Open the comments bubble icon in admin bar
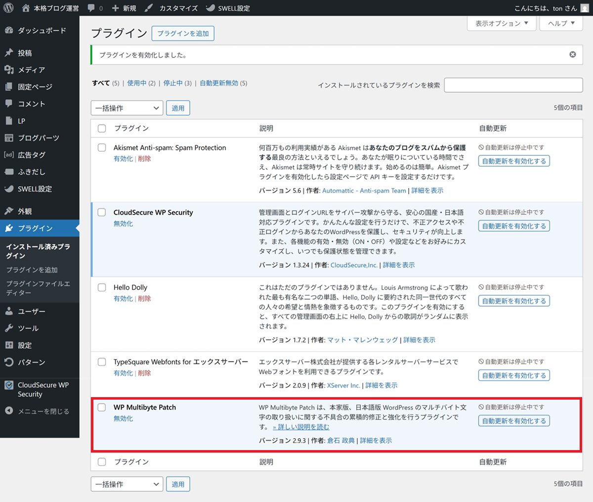The height and width of the screenshot is (502, 593). coord(91,8)
